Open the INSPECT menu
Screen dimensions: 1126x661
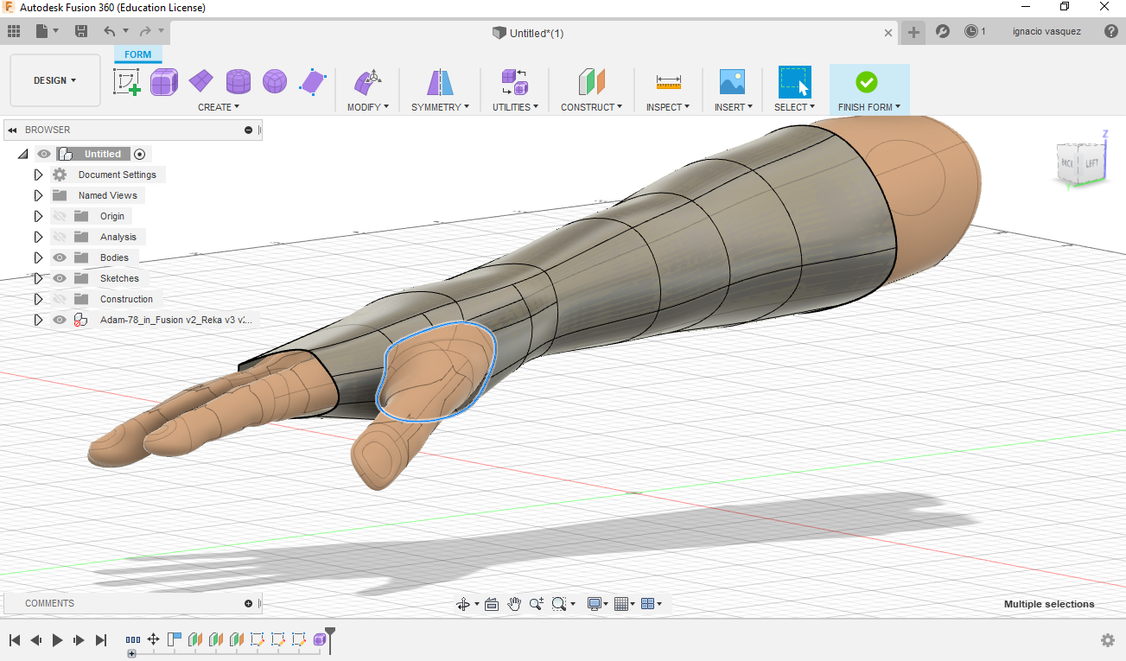[x=668, y=107]
